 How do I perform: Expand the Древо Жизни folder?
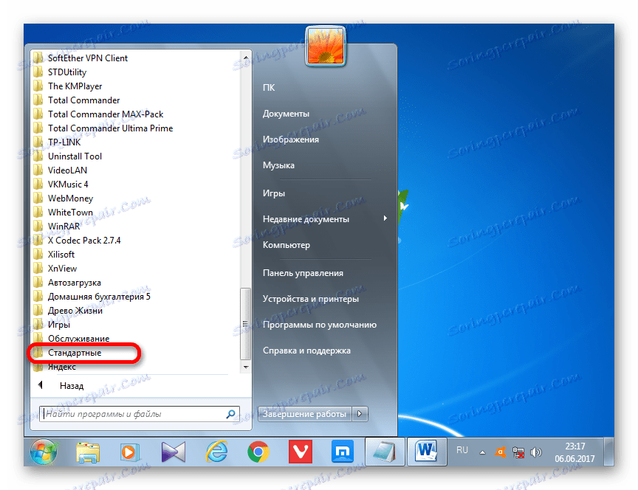[x=75, y=311]
